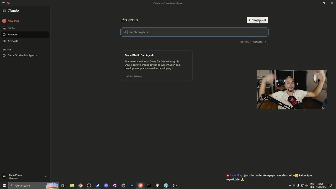Open Photoshop from the taskbar
This screenshot has width=336, height=189.
[x=132, y=186]
